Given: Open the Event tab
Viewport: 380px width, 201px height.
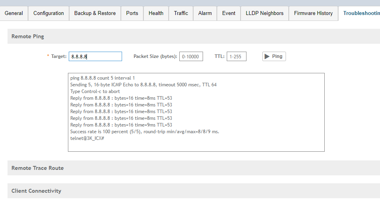Looking at the screenshot, I should 229,13.
